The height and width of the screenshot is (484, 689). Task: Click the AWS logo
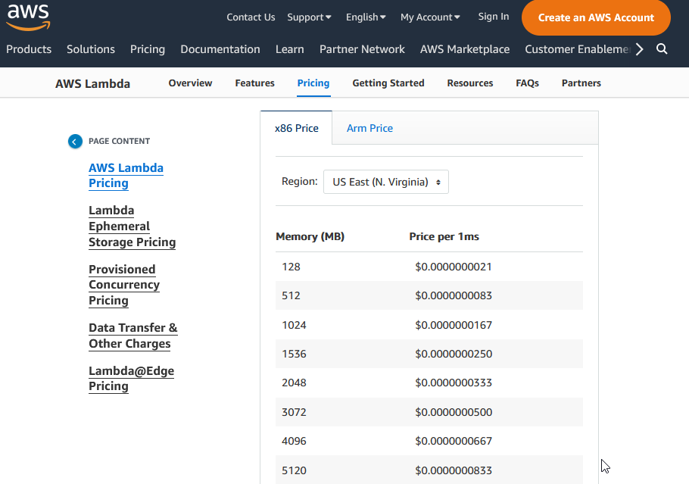pos(29,17)
